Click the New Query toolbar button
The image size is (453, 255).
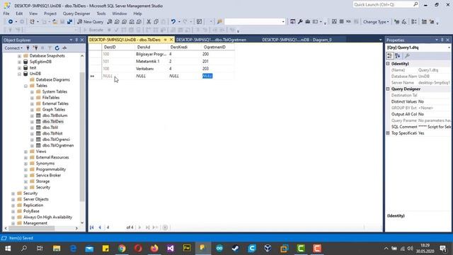pyautogui.click(x=90, y=22)
